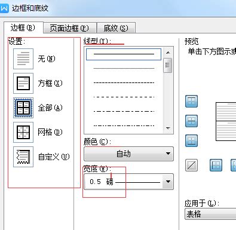Click the line style list scrollbar thumb
The image size is (236, 230).
(167, 65)
